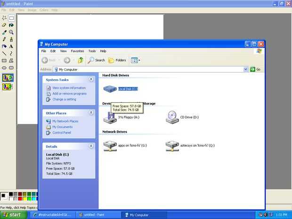Image resolution: width=292 pixels, height=219 pixels.
Task: Open Paint's Colors menu
Action: pyautogui.click(x=44, y=10)
